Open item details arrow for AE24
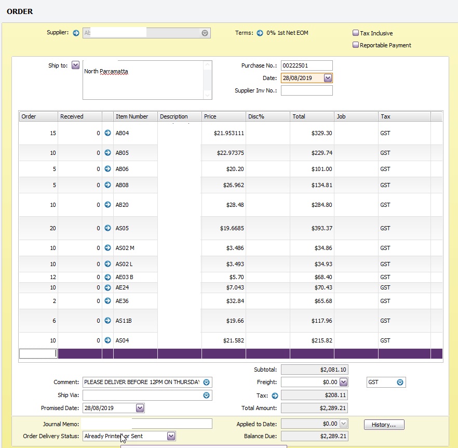The height and width of the screenshot is (448, 458). 108,287
